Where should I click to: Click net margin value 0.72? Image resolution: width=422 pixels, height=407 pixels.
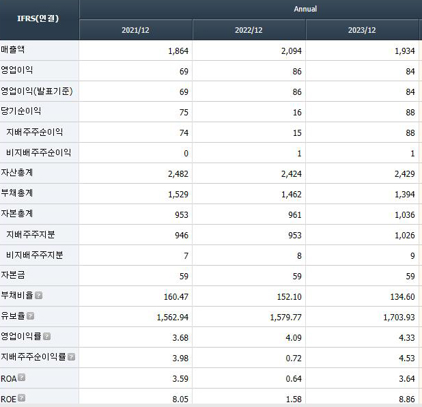click(294, 359)
